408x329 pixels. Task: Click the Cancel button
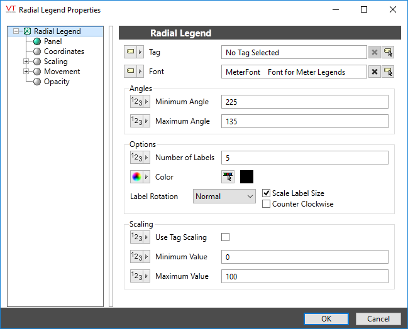tap(378, 319)
